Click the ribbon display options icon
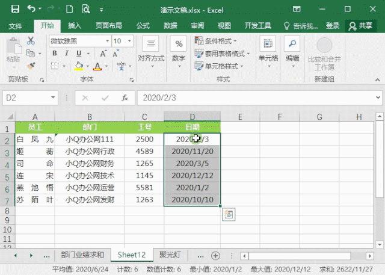This screenshot has width=385, height=275. pyautogui.click(x=297, y=9)
